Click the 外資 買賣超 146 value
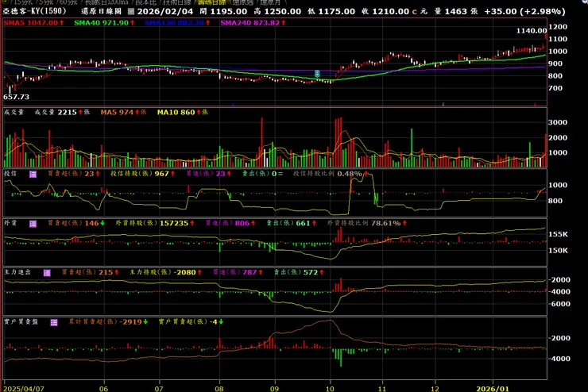The height and width of the screenshot is (392, 588). tap(91, 223)
